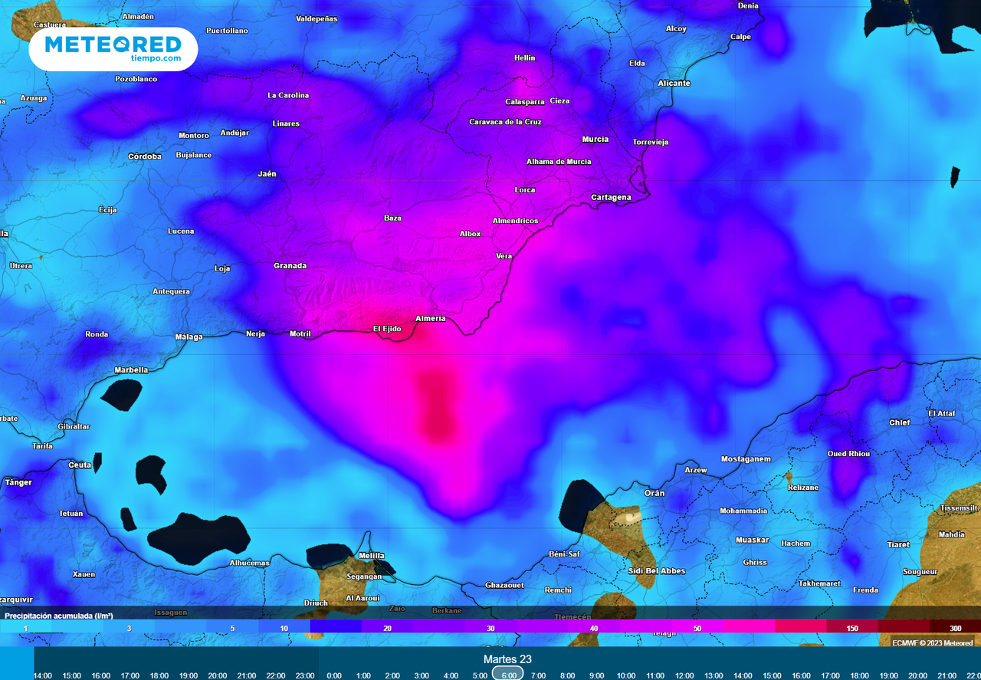Screen dimensions: 981x680
Task: Click the legend swatch labeled 20
Action: click(388, 628)
